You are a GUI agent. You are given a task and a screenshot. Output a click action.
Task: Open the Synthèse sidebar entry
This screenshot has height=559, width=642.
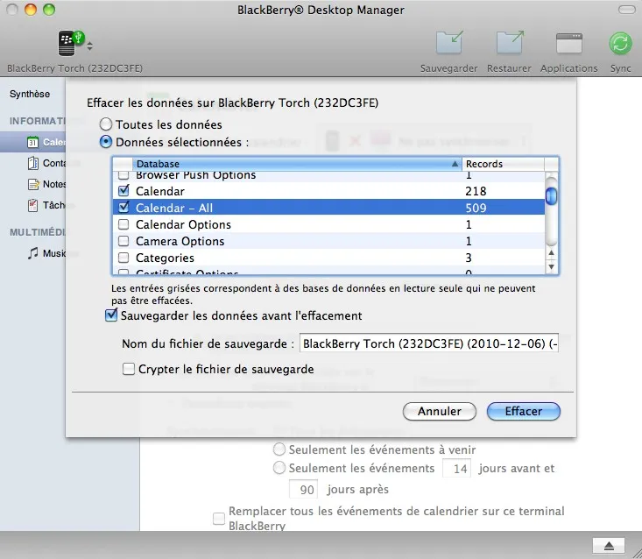(30, 94)
